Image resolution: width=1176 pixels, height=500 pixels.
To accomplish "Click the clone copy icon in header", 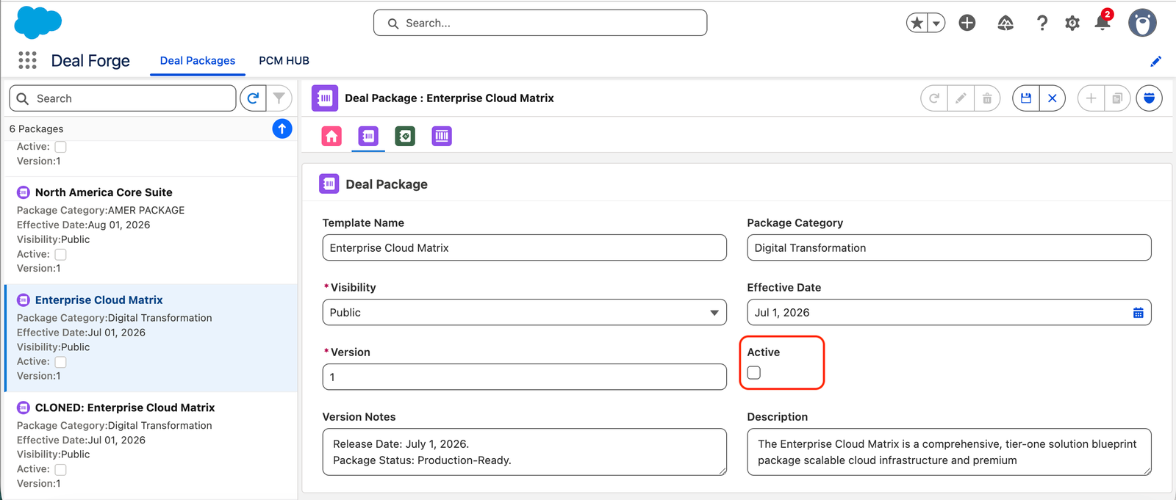I will [1117, 98].
